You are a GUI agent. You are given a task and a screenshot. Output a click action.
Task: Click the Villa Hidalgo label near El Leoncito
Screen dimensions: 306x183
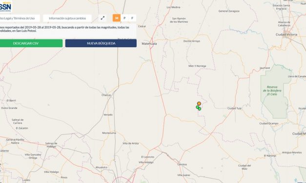tap(146, 162)
